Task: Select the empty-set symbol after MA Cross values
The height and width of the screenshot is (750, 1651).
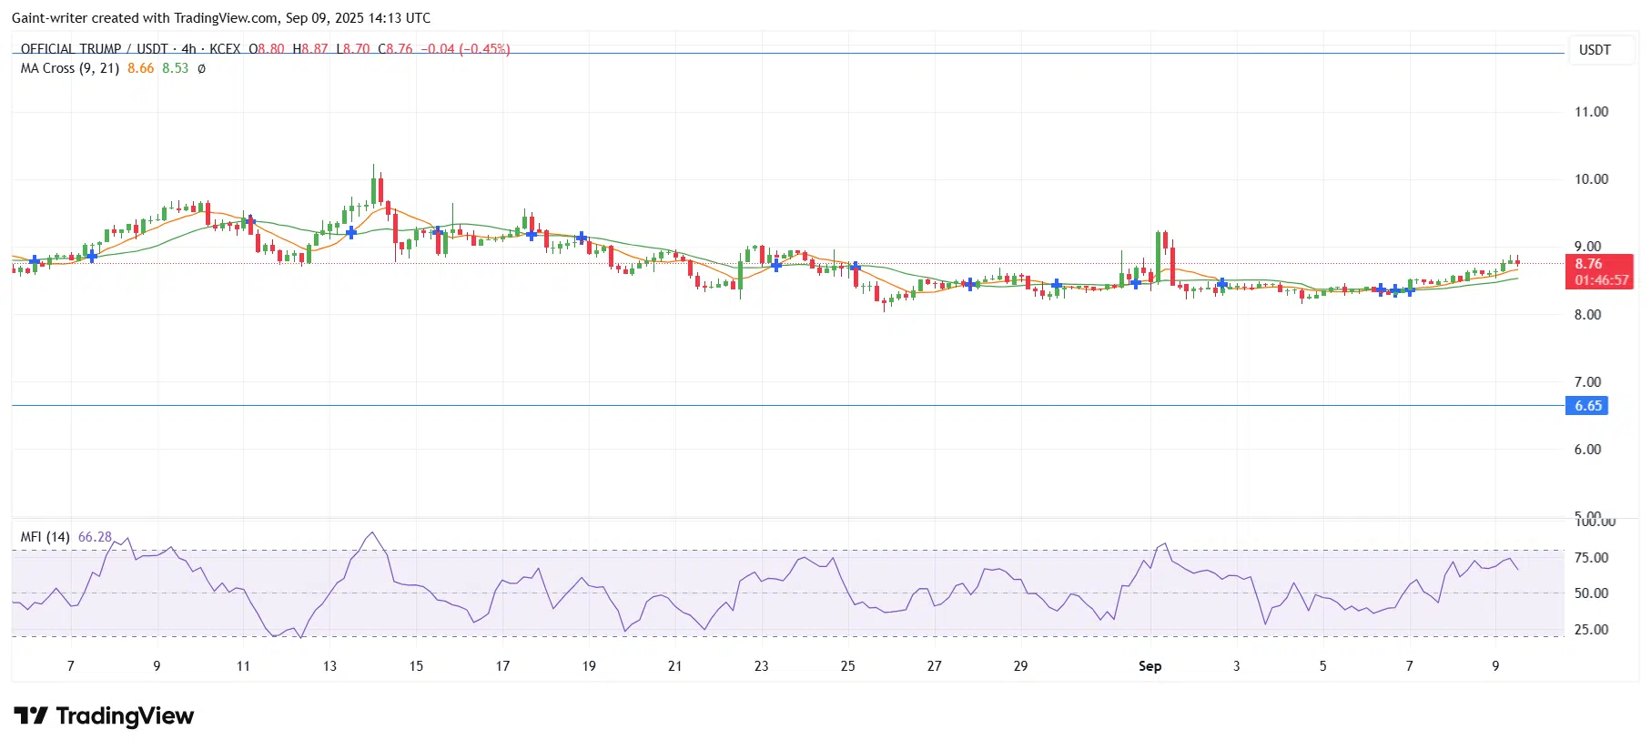Action: (201, 68)
